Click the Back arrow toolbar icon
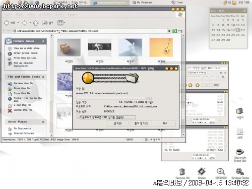 [7, 23]
